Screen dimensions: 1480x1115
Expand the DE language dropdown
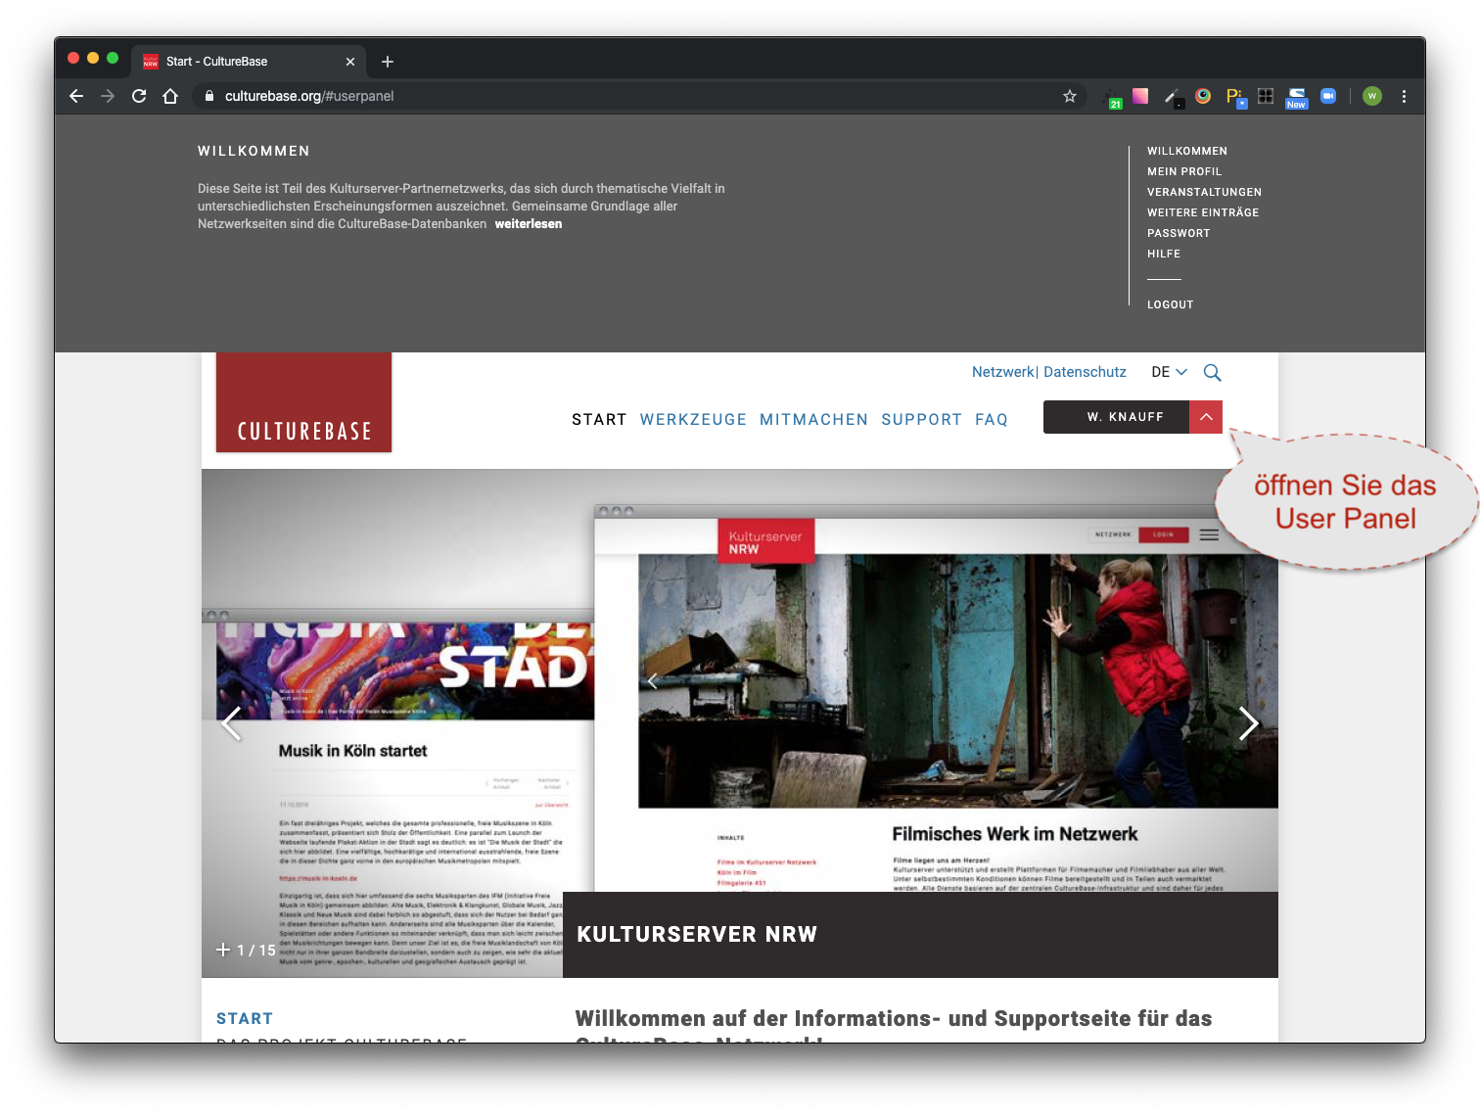pyautogui.click(x=1169, y=372)
